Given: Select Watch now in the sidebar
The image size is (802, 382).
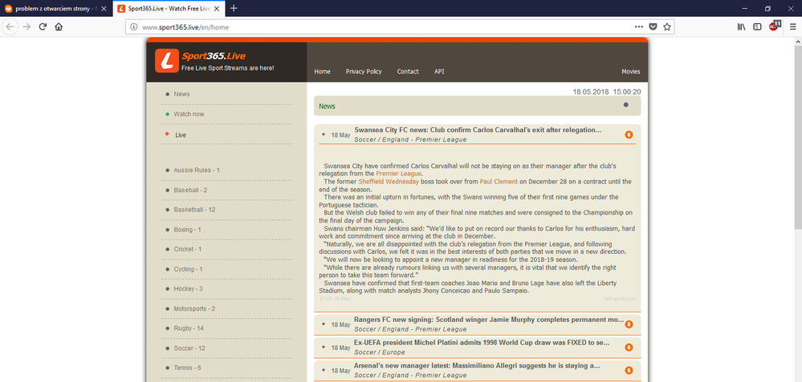Looking at the screenshot, I should point(189,114).
